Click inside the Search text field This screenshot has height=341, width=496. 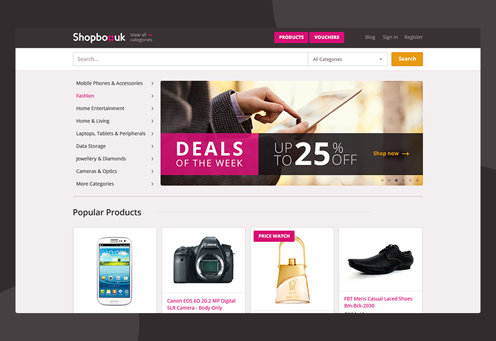point(190,59)
